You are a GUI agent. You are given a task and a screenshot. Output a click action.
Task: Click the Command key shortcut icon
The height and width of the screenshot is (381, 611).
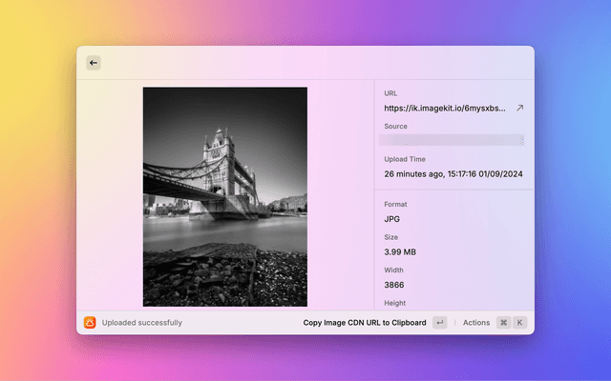[x=503, y=323]
